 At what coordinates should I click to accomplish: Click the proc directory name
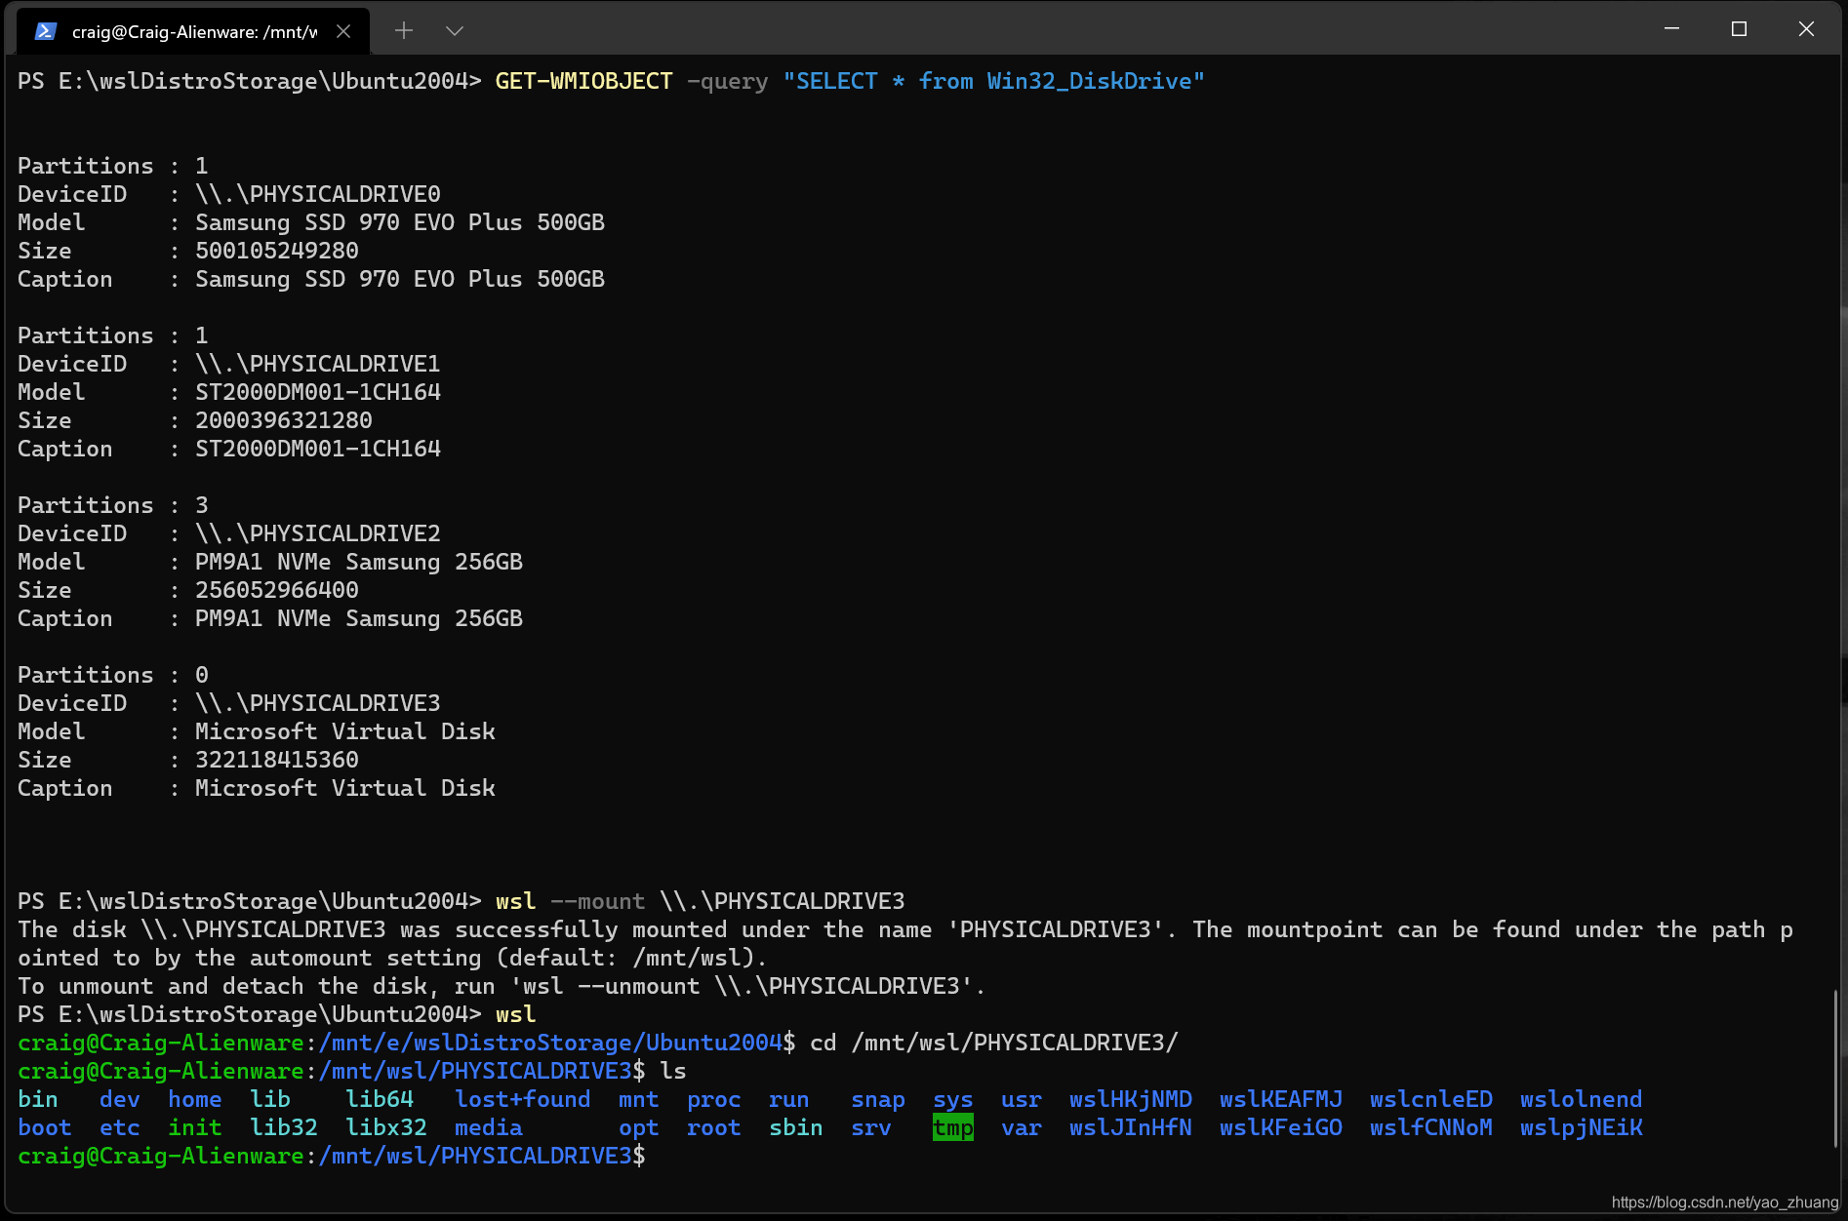point(714,1099)
